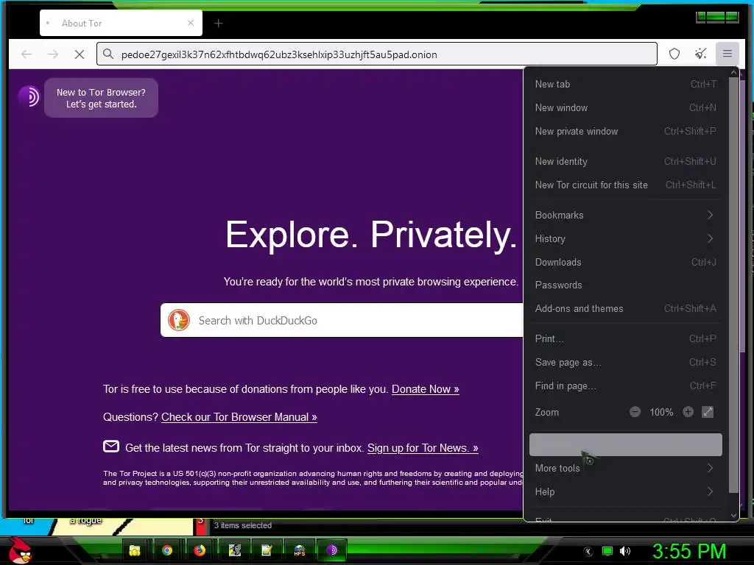Close the hamburger application menu button

pos(727,54)
